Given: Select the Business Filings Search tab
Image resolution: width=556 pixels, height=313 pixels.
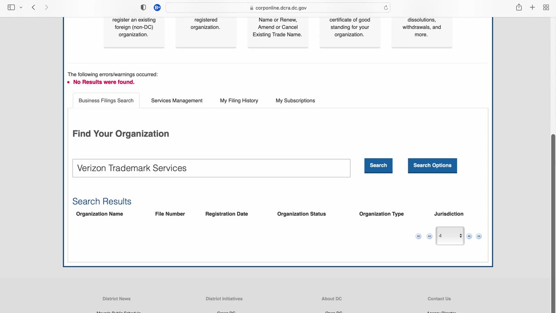Looking at the screenshot, I should pos(106,100).
